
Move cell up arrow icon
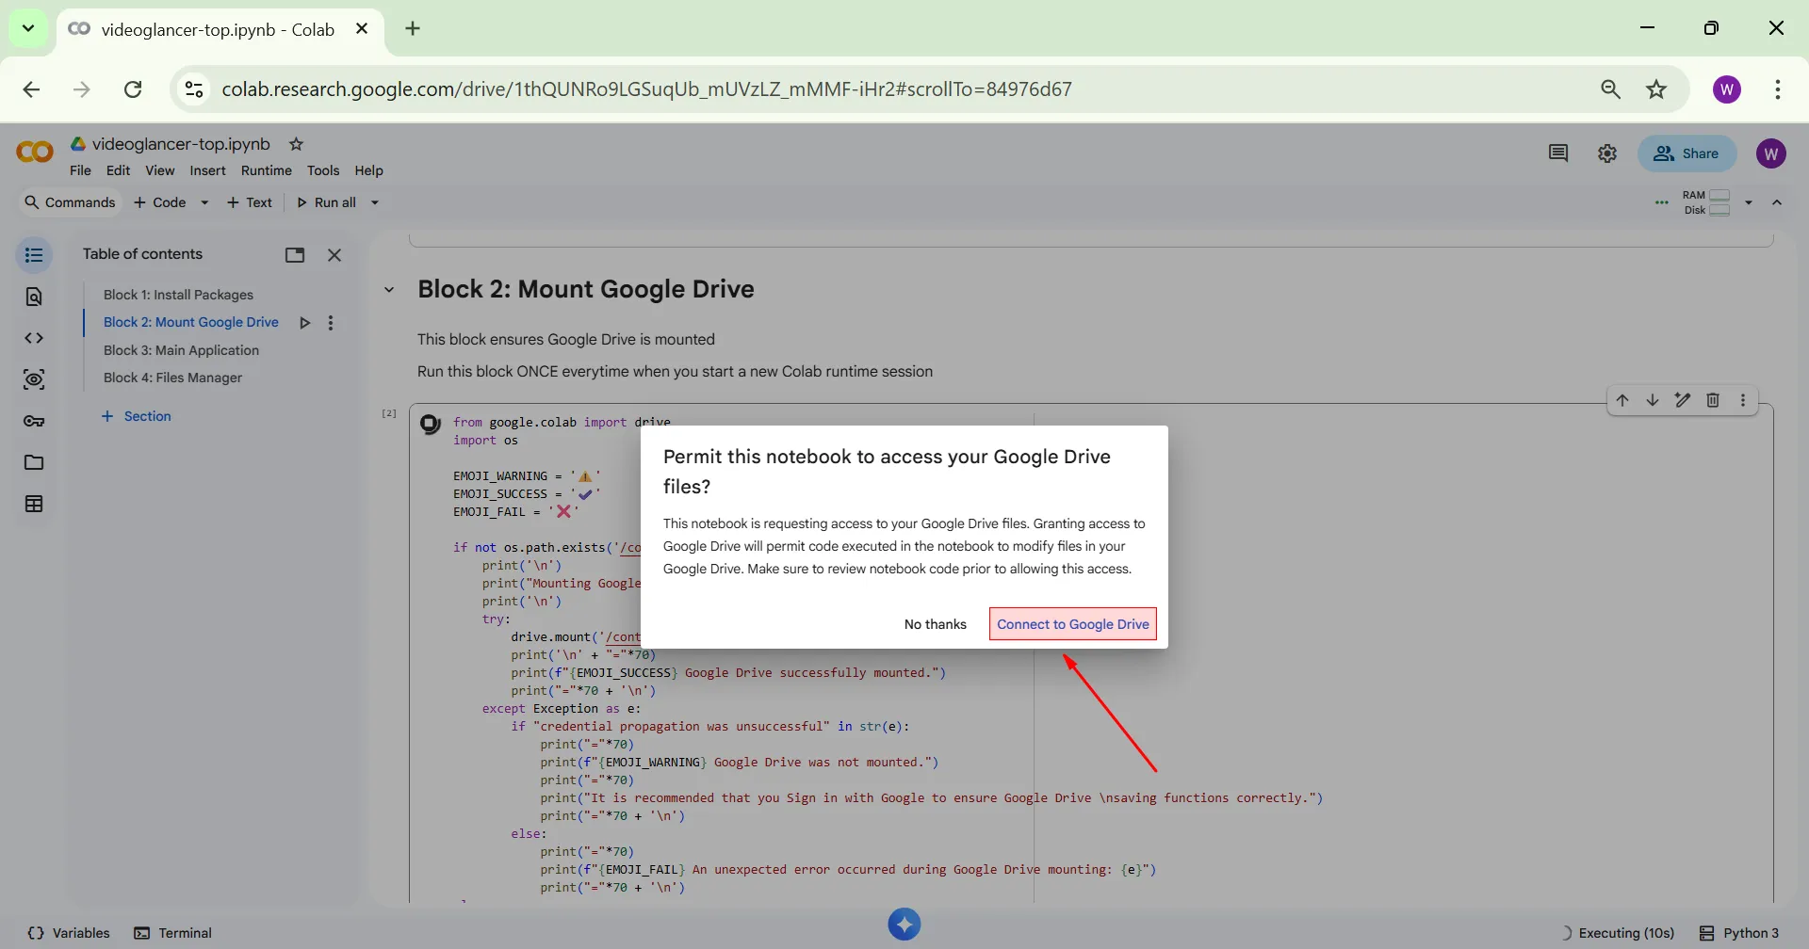[x=1622, y=400]
